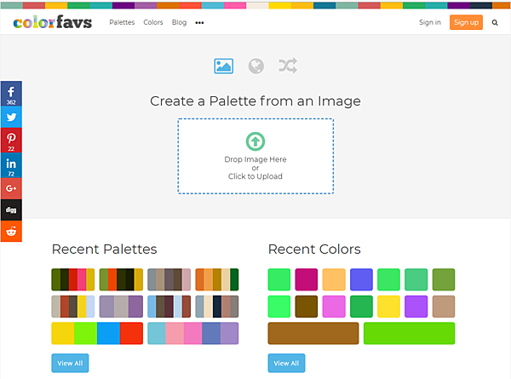This screenshot has height=379, width=511.
Task: Open search with magnifier icon
Action: click(495, 22)
